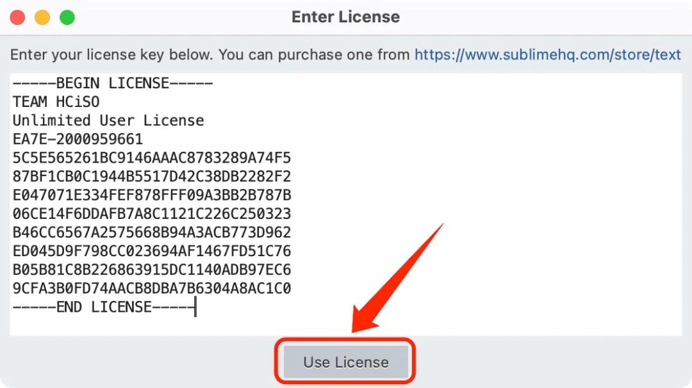Viewport: 692px width, 388px height.
Task: Click the key line starting with E047071E
Action: coord(152,195)
